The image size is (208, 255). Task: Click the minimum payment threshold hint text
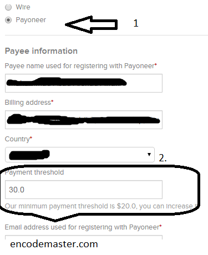[101, 206]
